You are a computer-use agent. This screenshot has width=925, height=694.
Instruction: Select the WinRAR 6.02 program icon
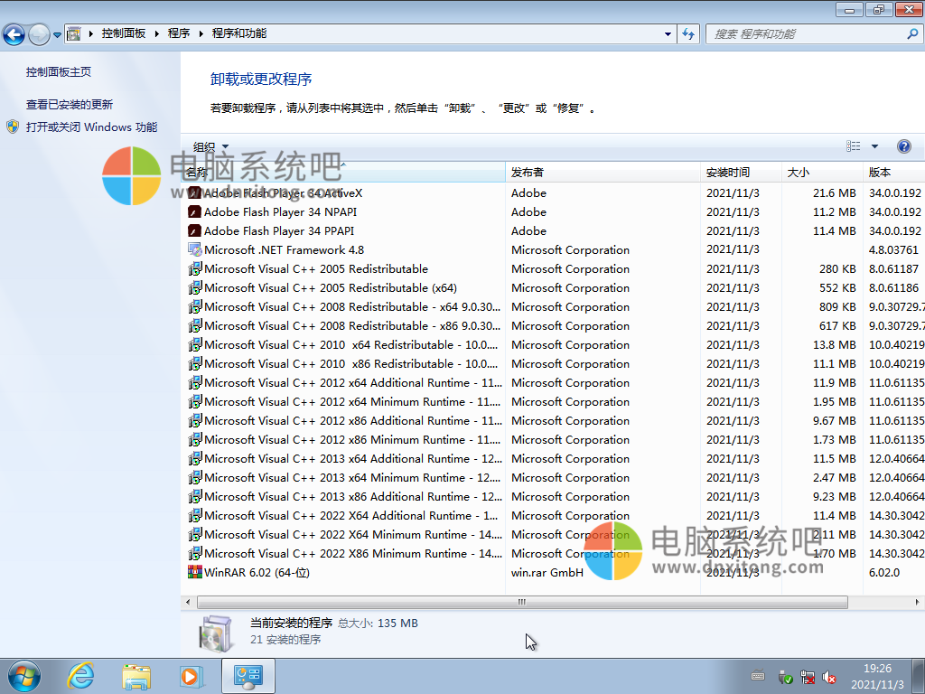coord(193,572)
